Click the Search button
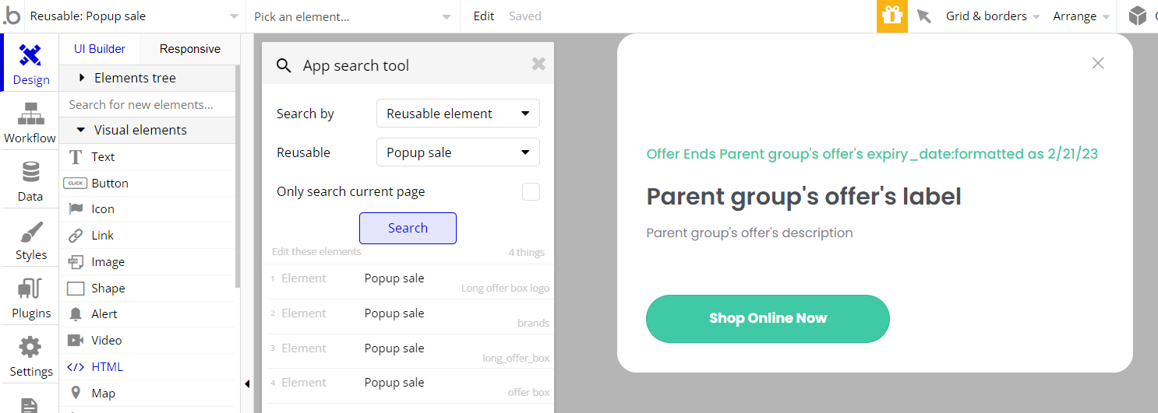This screenshot has height=413, width=1158. pos(408,228)
